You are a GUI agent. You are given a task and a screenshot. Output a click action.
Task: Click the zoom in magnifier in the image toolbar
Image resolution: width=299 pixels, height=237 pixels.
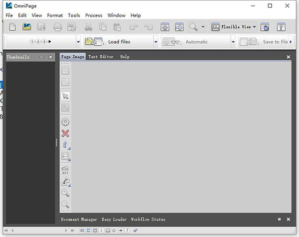(x=65, y=193)
